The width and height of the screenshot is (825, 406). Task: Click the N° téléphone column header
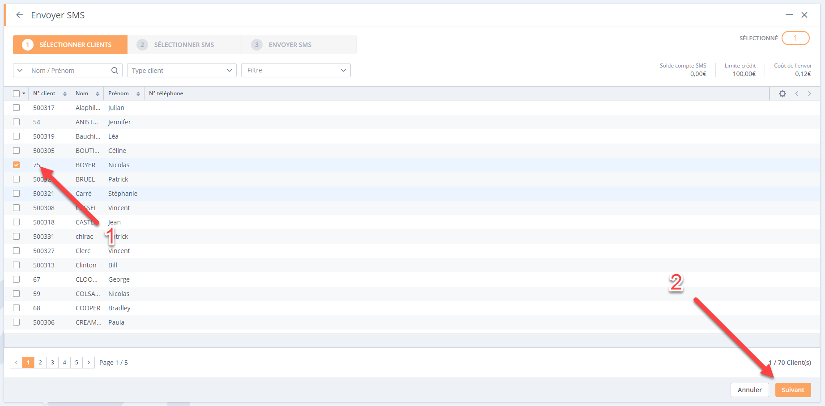tap(166, 93)
